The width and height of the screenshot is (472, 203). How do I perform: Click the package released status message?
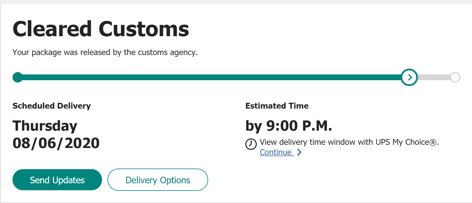pyautogui.click(x=105, y=52)
